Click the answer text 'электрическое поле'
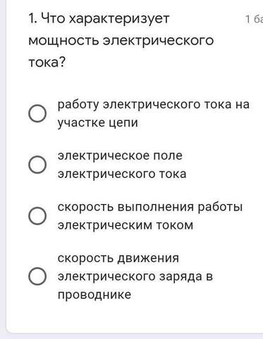Viewport: 263px width, 339px height. point(120,156)
